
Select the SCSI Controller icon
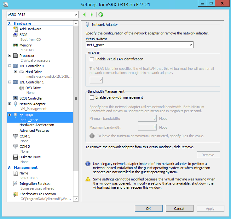[x=15, y=98]
